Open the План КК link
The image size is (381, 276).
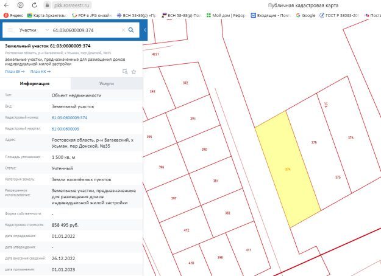(x=40, y=72)
